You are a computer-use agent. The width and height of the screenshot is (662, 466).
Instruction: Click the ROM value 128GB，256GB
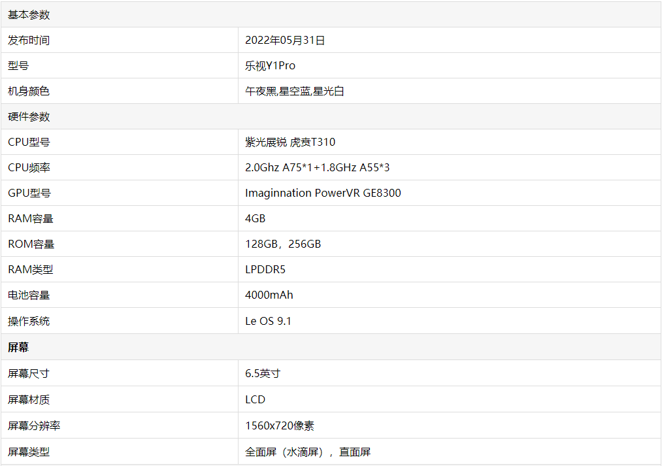tap(283, 244)
